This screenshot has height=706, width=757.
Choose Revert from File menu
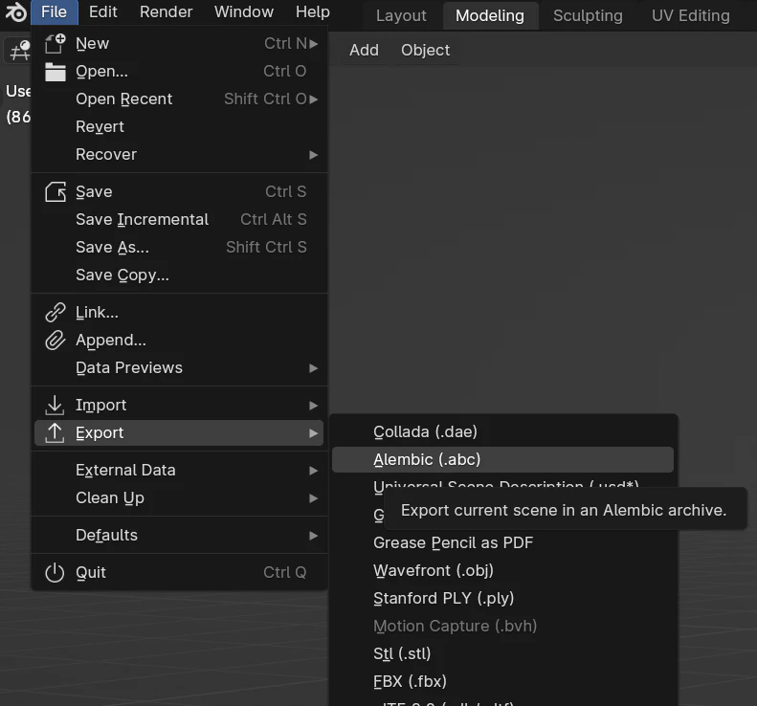[179, 127]
